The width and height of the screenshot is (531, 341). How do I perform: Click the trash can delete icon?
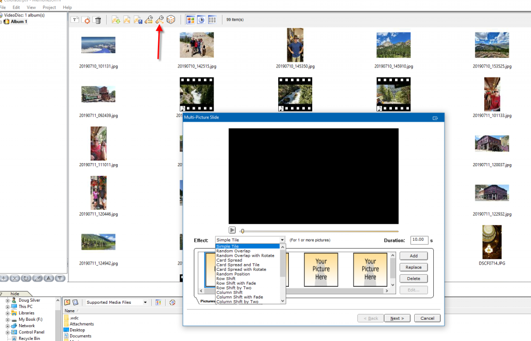pyautogui.click(x=98, y=20)
